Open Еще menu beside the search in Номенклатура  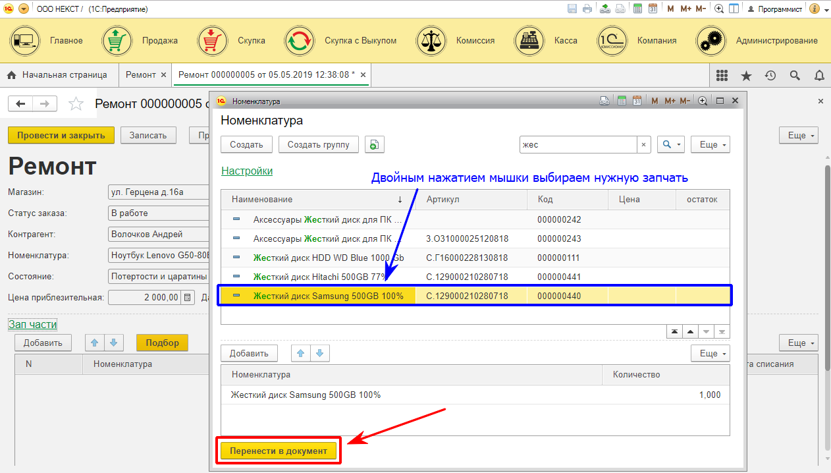(x=710, y=145)
